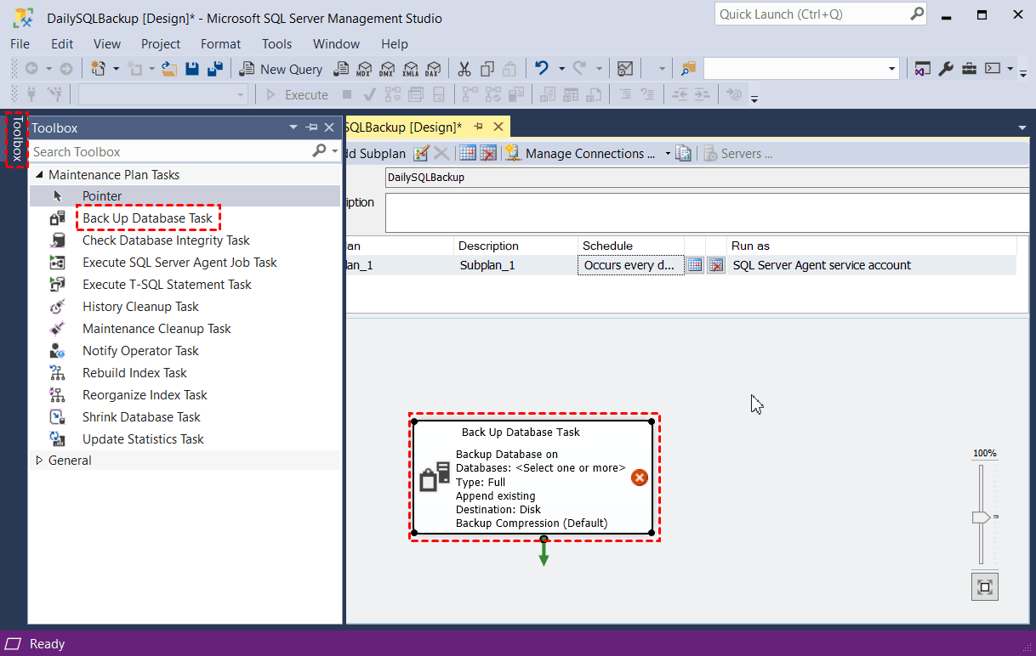
Task: Open Manage Connections dropdown arrow
Action: pyautogui.click(x=668, y=154)
